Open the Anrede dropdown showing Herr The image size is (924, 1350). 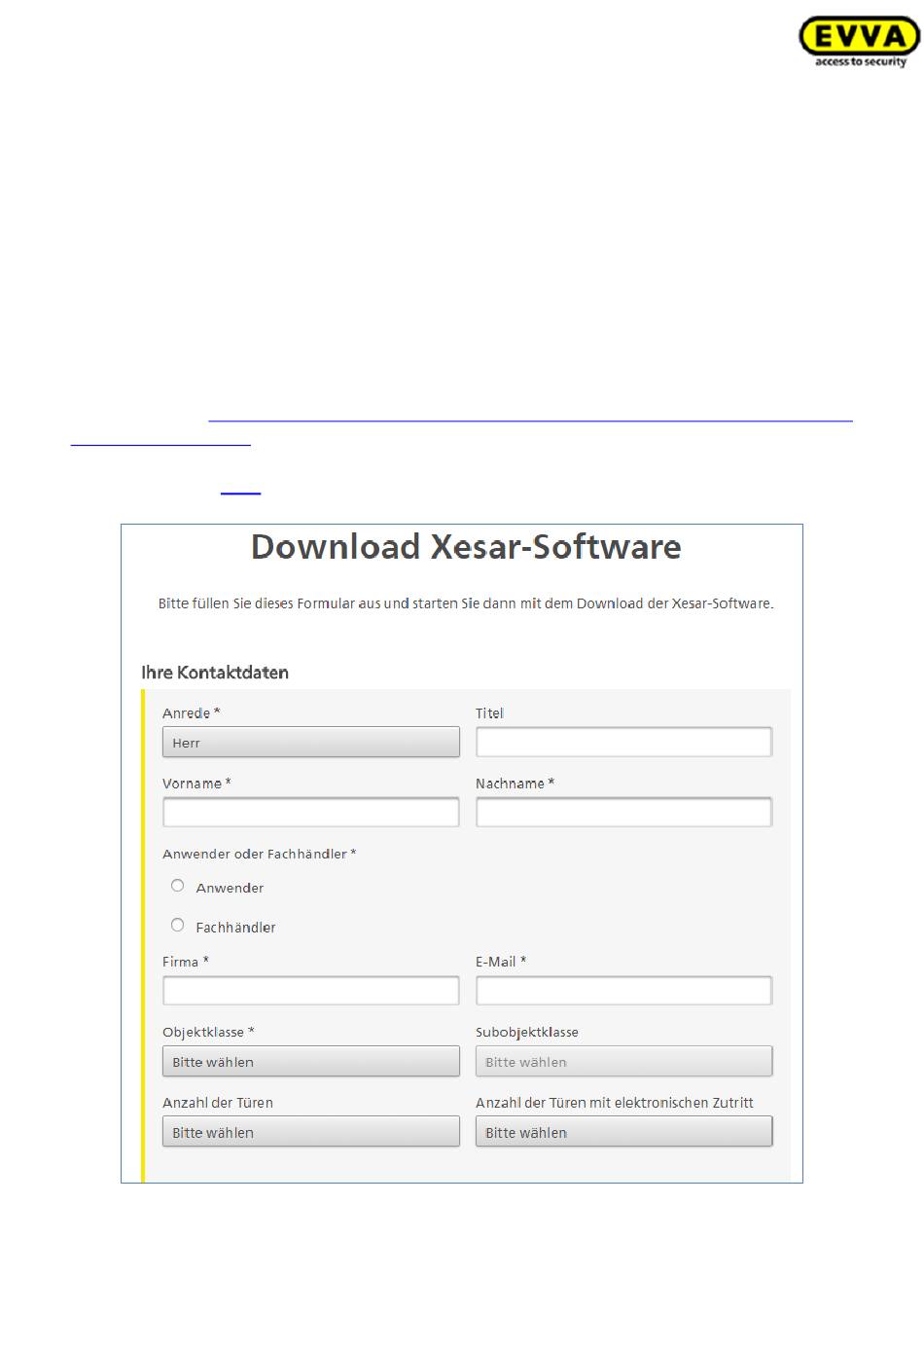tap(311, 743)
